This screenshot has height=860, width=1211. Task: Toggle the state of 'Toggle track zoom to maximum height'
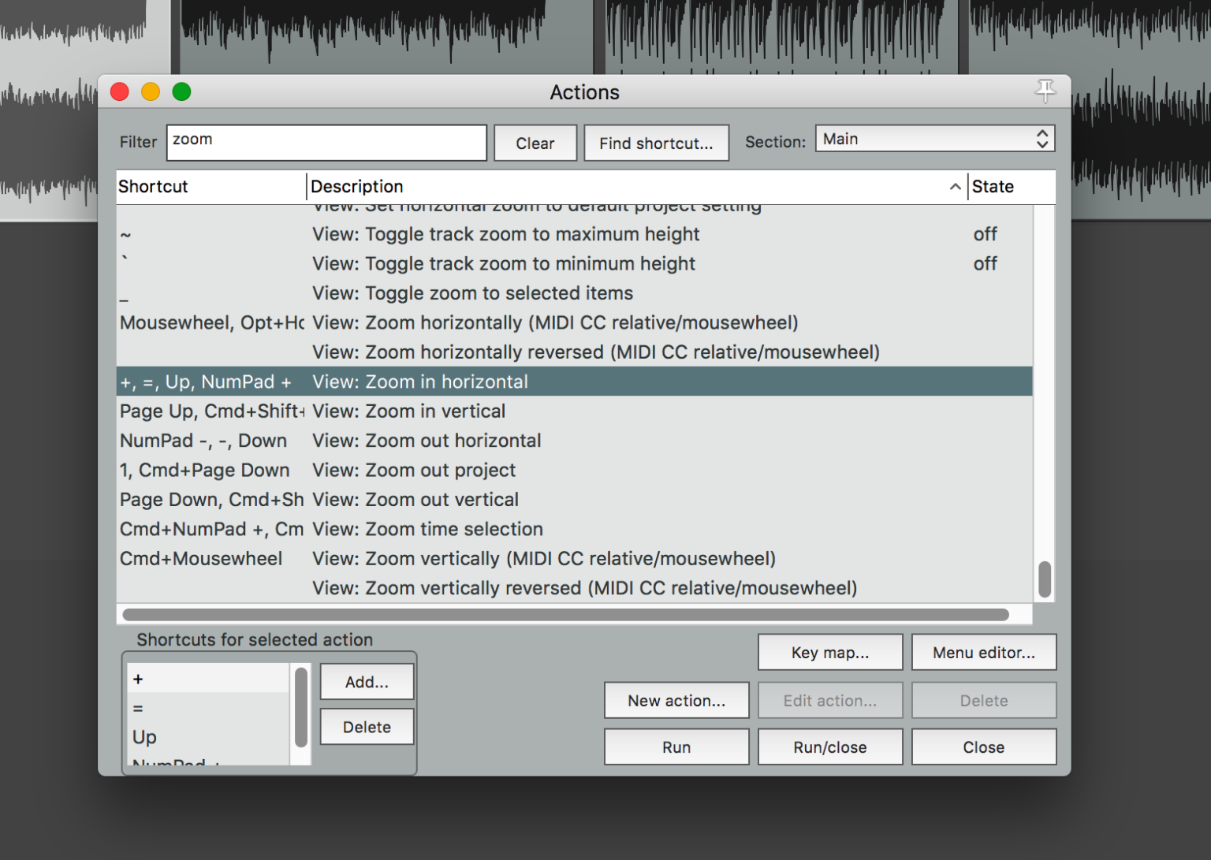(x=985, y=234)
